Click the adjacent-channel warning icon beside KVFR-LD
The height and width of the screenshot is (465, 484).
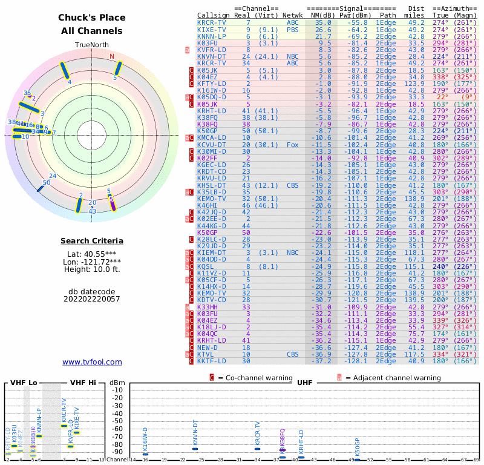tap(188, 50)
